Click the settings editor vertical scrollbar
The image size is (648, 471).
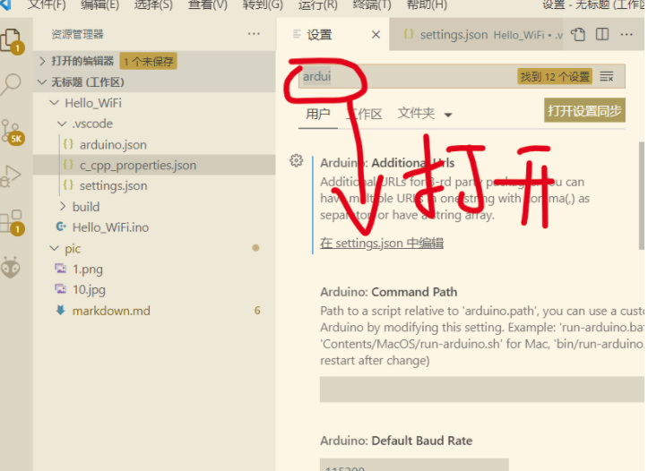click(642, 196)
